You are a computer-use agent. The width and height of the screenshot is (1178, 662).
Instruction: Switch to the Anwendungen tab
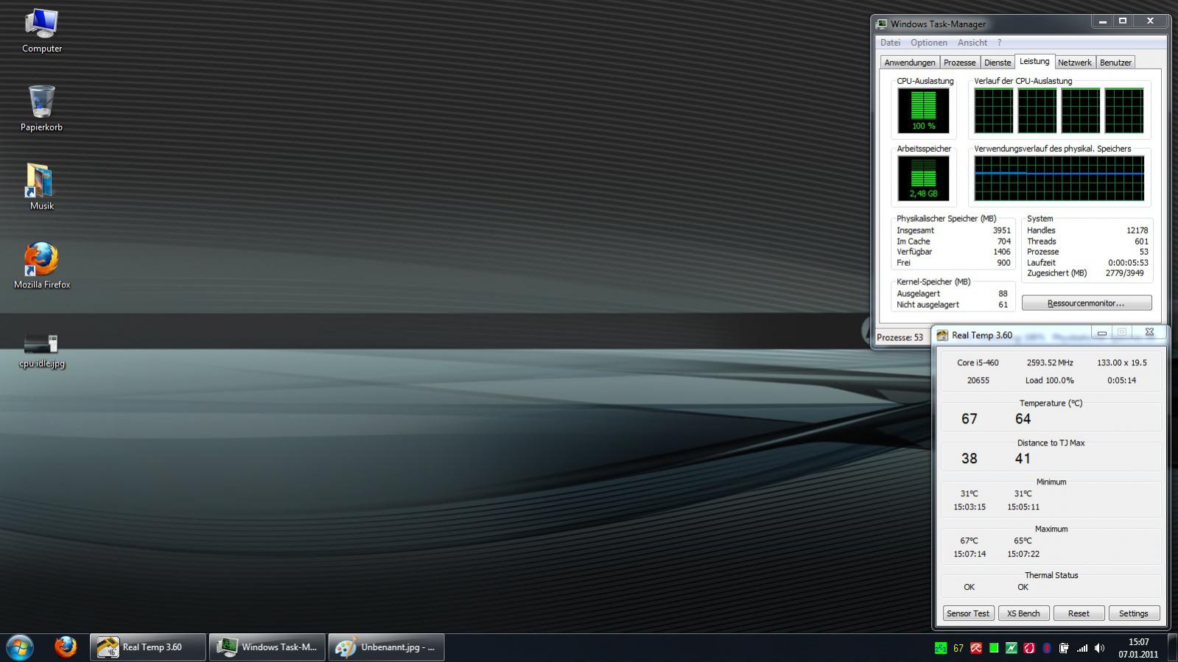point(910,63)
